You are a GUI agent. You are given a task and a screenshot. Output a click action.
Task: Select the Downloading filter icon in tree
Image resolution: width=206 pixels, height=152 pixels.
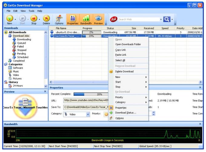click(14, 40)
